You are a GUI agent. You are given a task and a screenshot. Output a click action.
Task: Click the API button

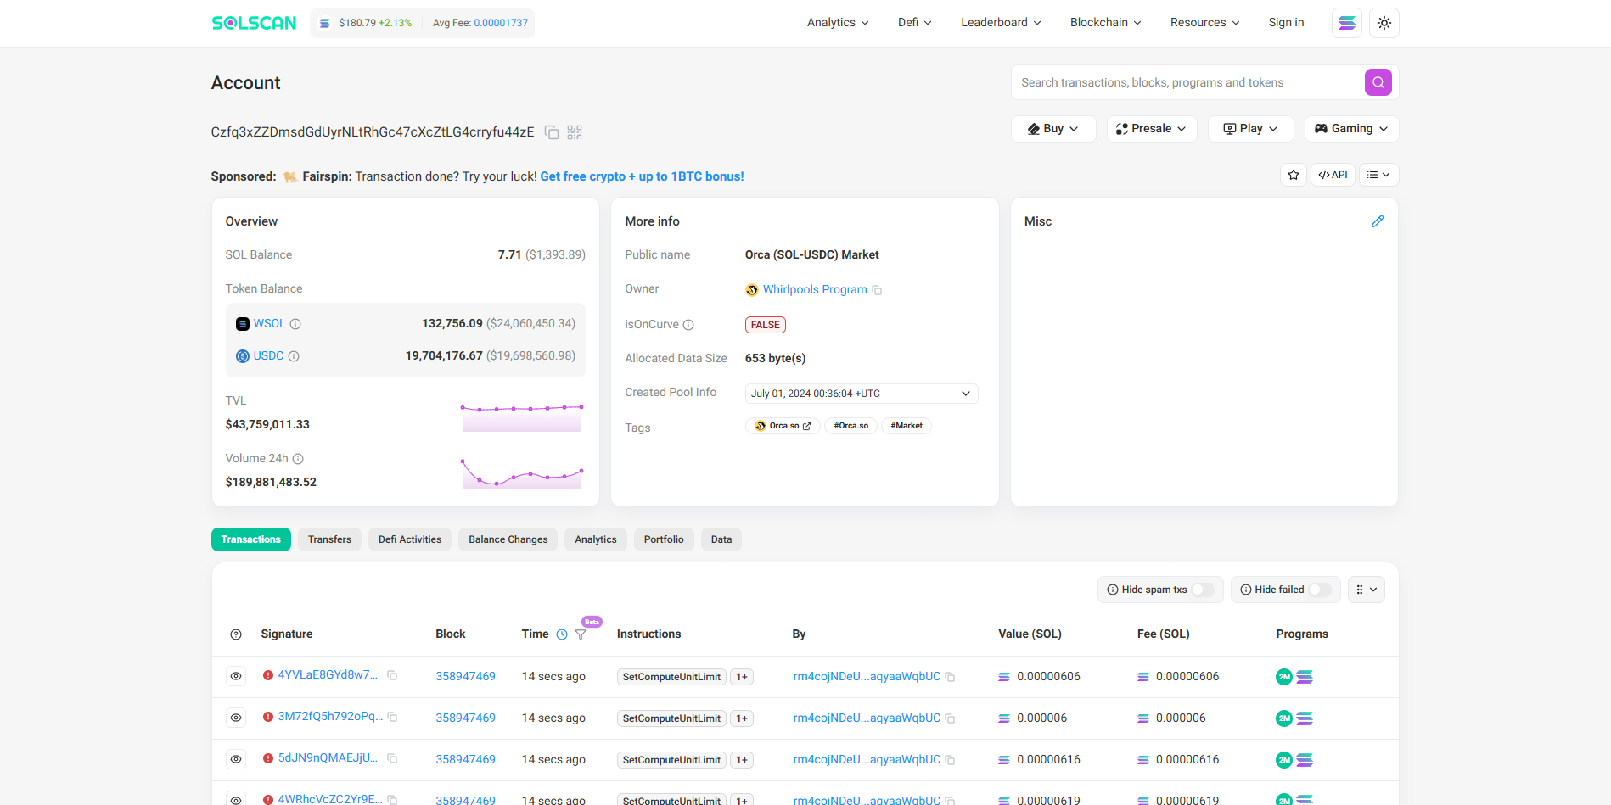(1333, 175)
